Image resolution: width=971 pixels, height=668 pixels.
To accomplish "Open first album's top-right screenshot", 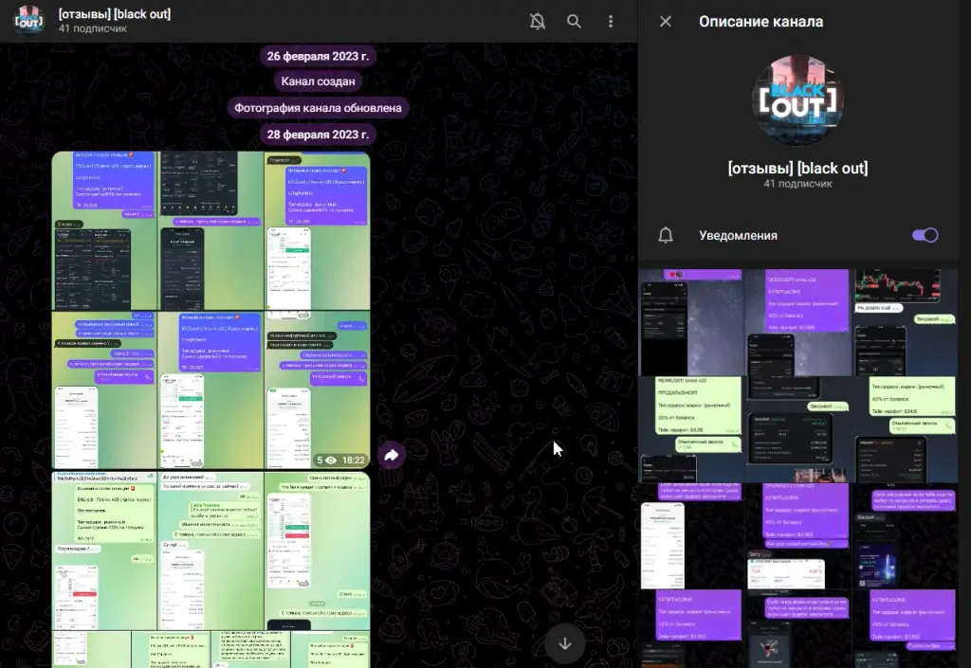I will (317, 230).
